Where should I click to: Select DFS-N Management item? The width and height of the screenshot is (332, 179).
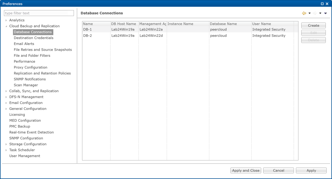coord(26,97)
